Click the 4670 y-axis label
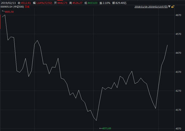The image size is (185, 131). [x=178, y=15]
